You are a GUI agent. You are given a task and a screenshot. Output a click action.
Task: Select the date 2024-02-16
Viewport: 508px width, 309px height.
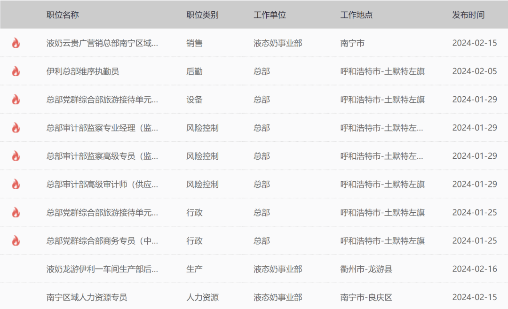[x=475, y=269]
